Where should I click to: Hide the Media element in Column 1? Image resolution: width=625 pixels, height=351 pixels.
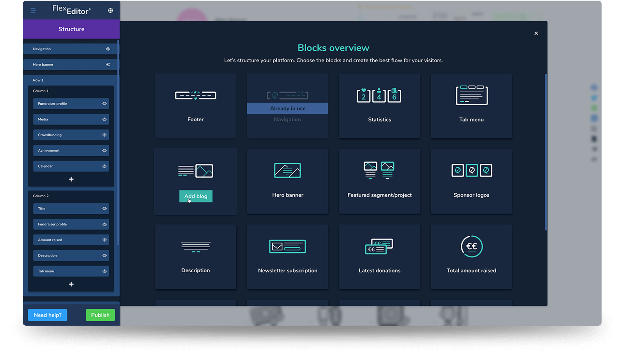(104, 119)
